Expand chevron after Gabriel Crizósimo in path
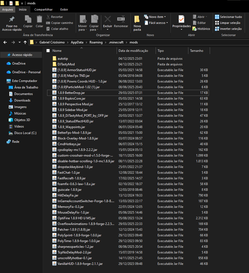 (68, 42)
